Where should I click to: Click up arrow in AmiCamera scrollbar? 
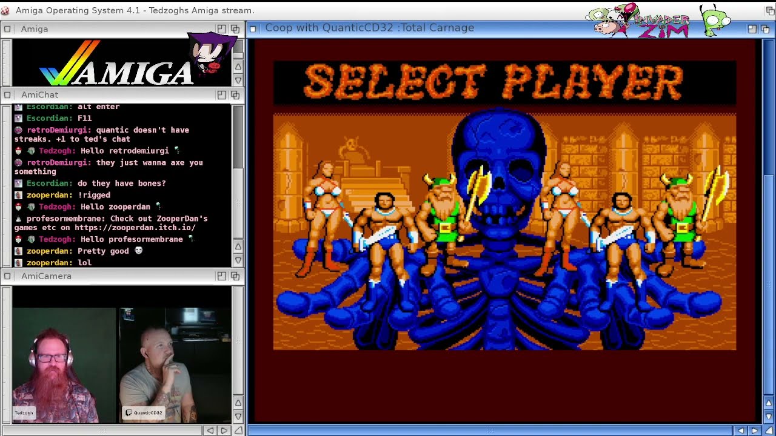(238, 403)
